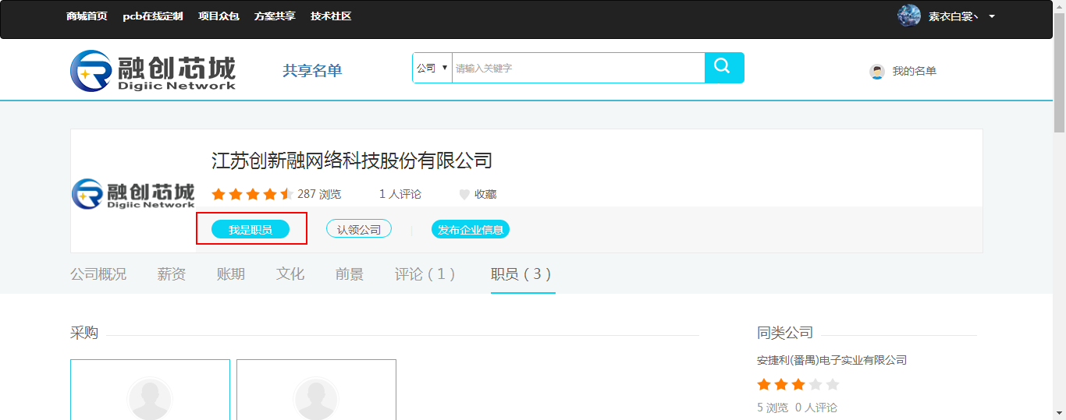Click the 认领公司 button
This screenshot has width=1066, height=420.
click(x=359, y=229)
